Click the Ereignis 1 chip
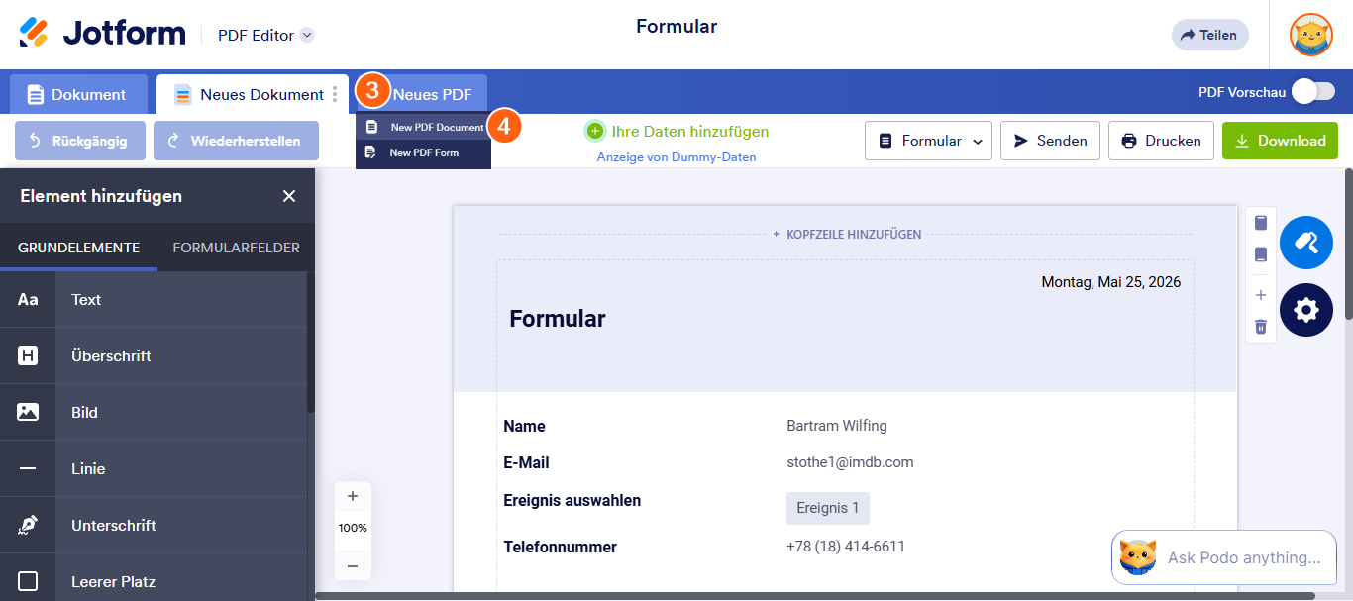1353x601 pixels. tap(828, 508)
